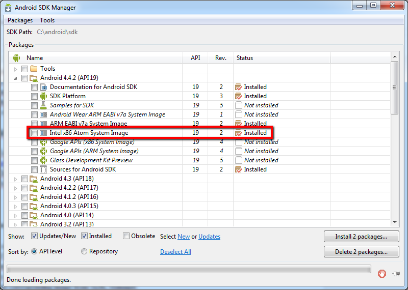Check the Android 4.4.2 (API 19) checkbox

coord(24,78)
